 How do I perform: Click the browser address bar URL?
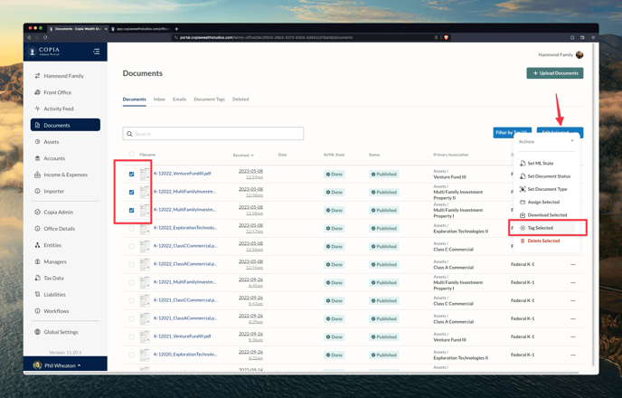[266, 37]
